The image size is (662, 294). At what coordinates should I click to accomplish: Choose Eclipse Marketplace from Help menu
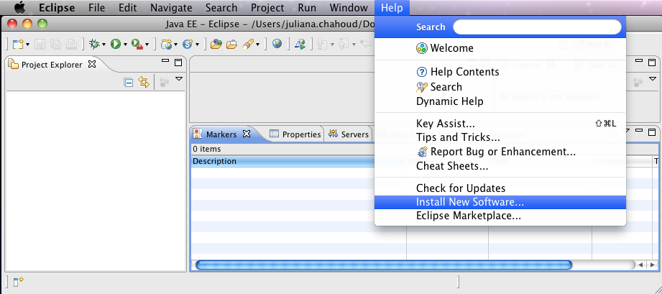(x=468, y=216)
